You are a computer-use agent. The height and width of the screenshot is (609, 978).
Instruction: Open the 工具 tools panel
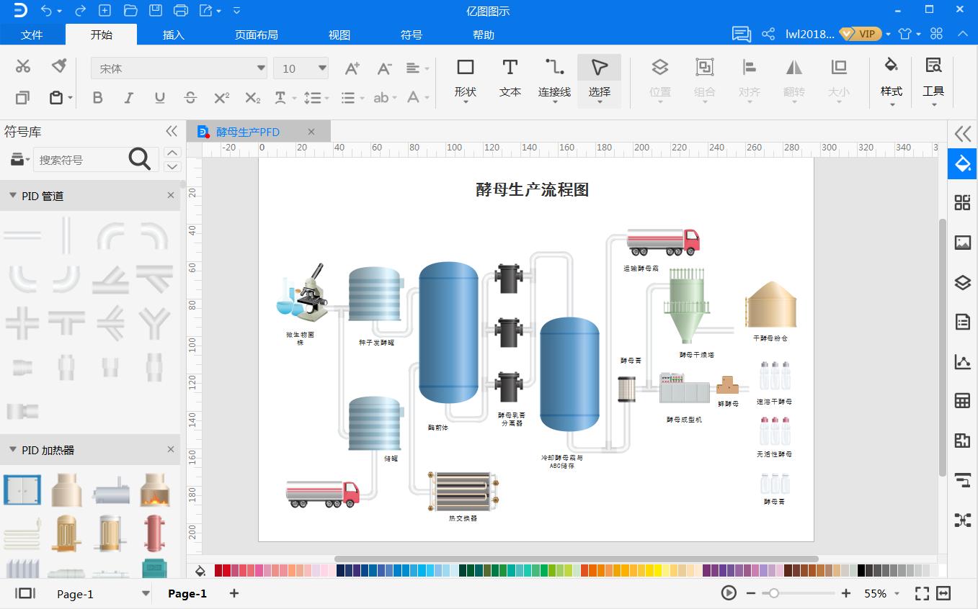pyautogui.click(x=934, y=79)
